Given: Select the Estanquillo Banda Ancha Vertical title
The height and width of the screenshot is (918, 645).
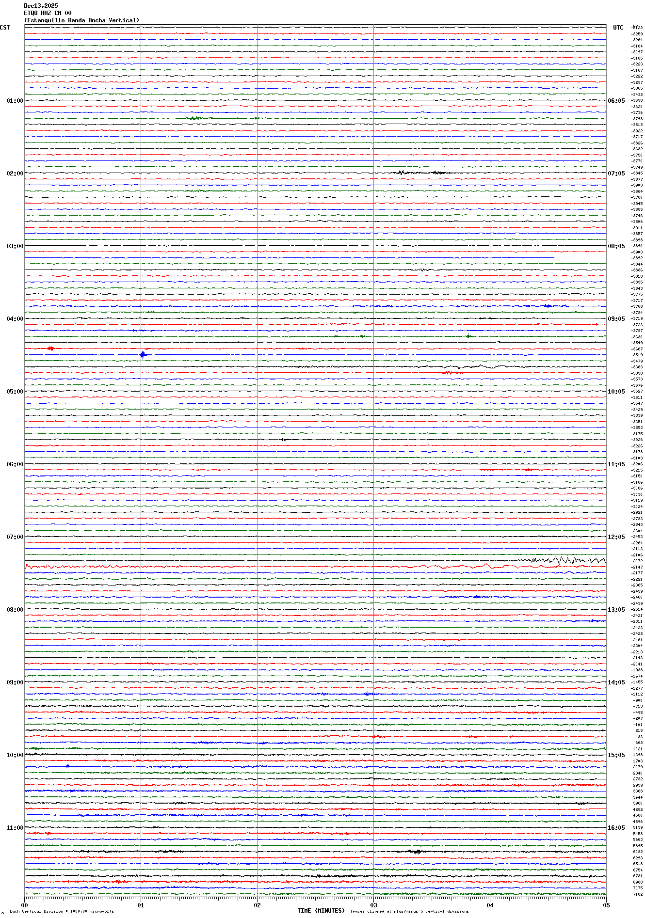Looking at the screenshot, I should [81, 20].
